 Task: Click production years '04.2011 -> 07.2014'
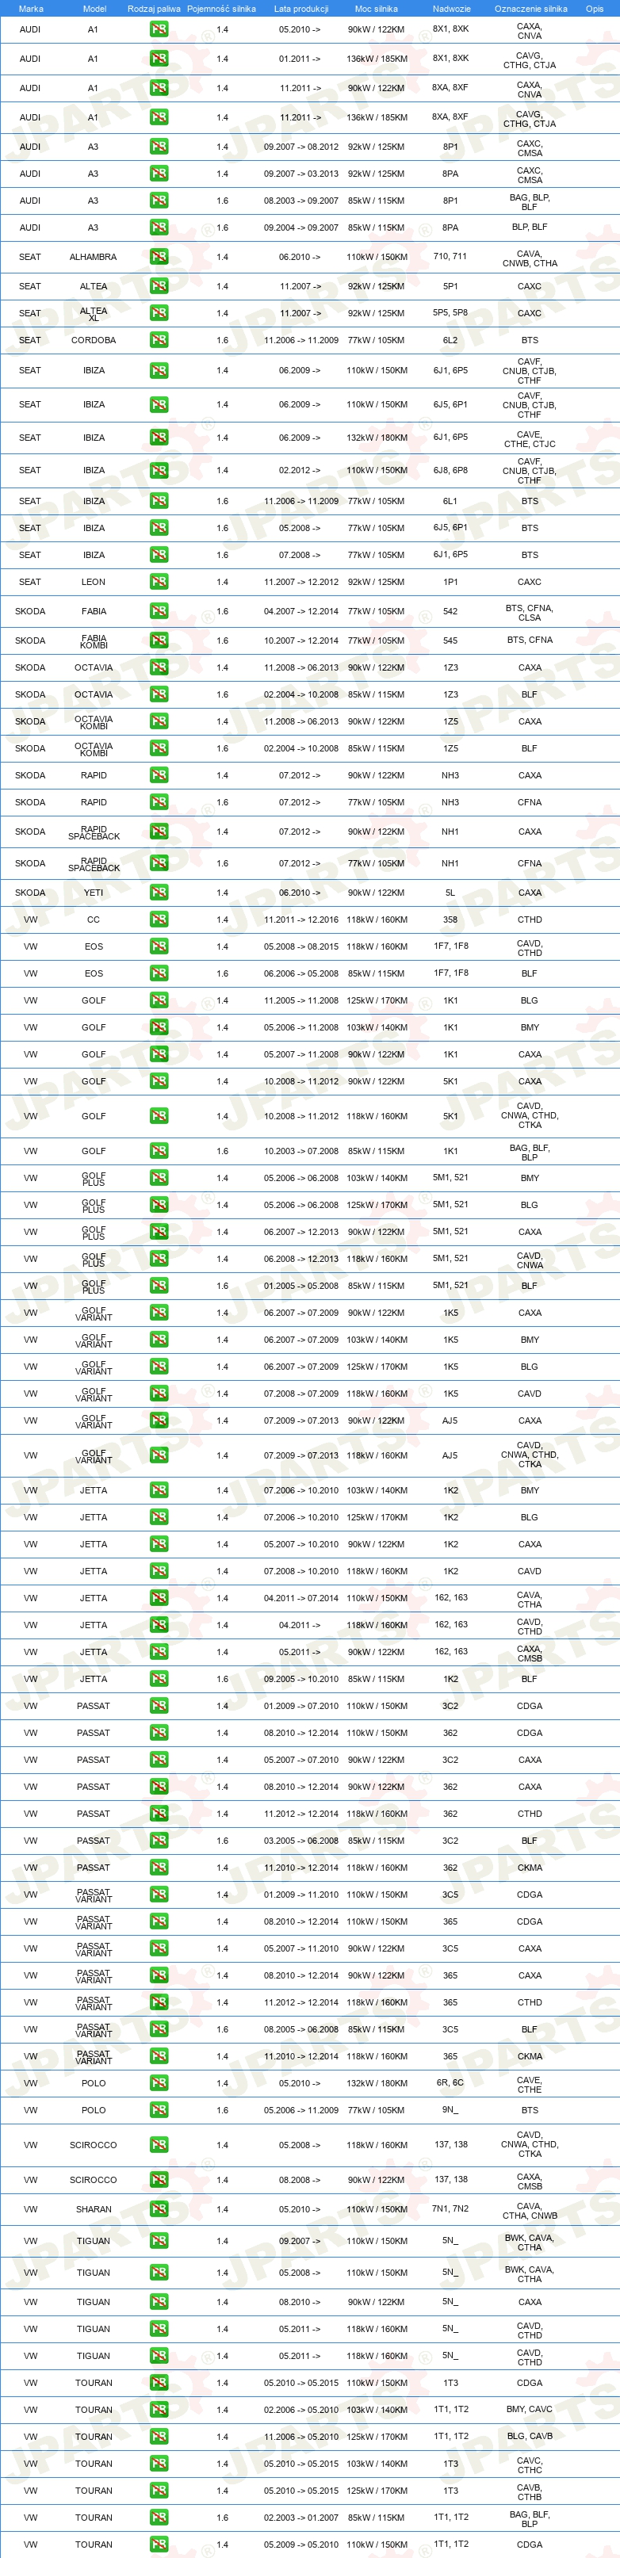(301, 1599)
